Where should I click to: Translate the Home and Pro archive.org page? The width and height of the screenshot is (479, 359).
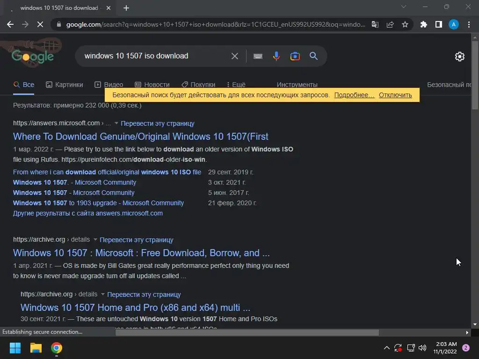click(144, 294)
